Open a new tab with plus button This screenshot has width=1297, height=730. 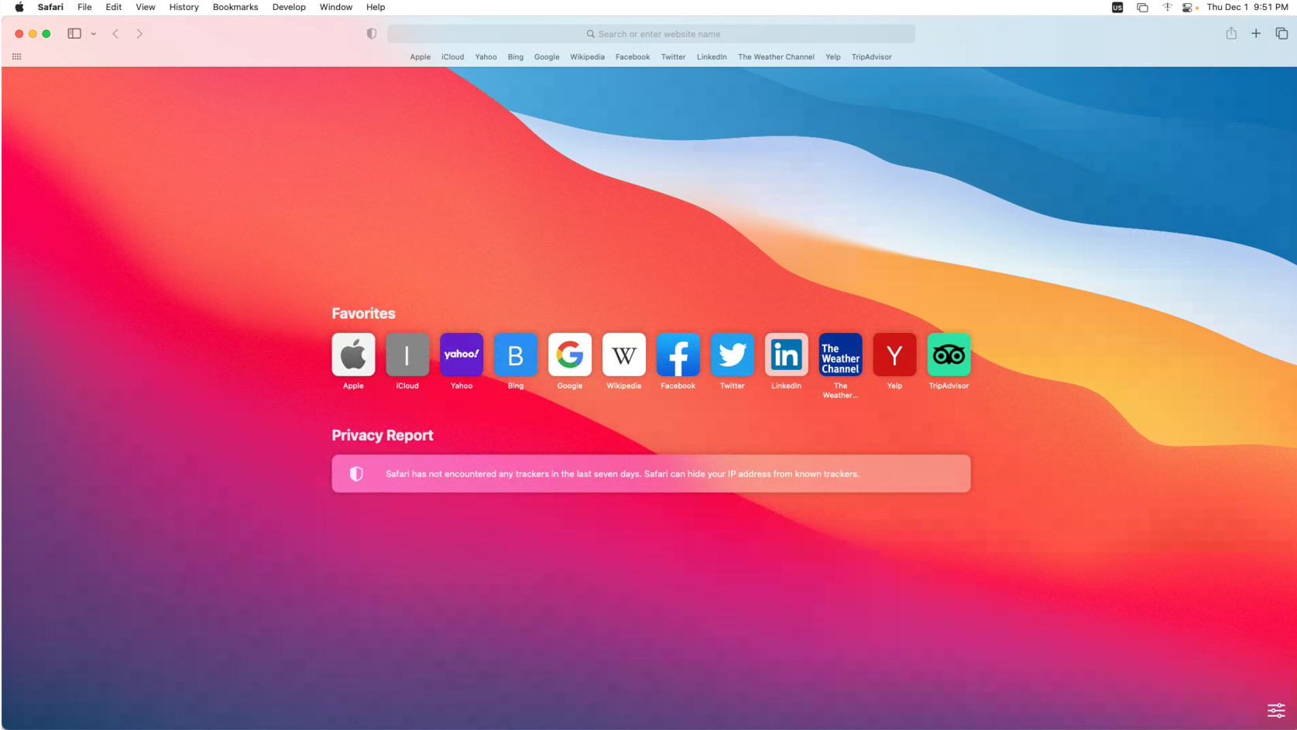1256,33
